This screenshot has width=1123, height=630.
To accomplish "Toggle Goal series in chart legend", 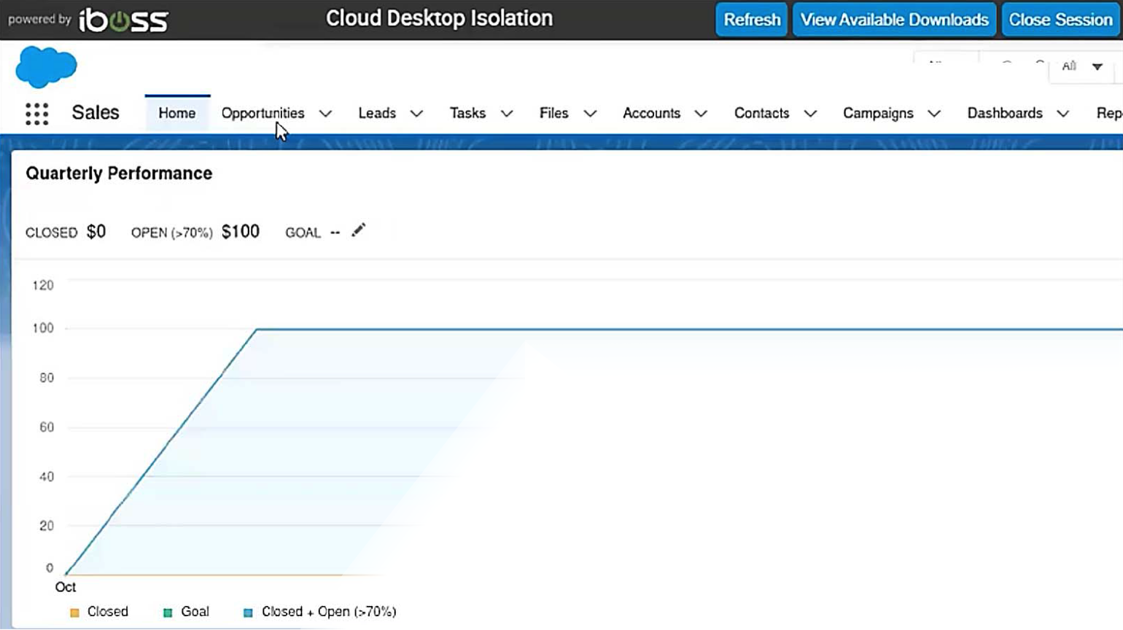I will [186, 612].
